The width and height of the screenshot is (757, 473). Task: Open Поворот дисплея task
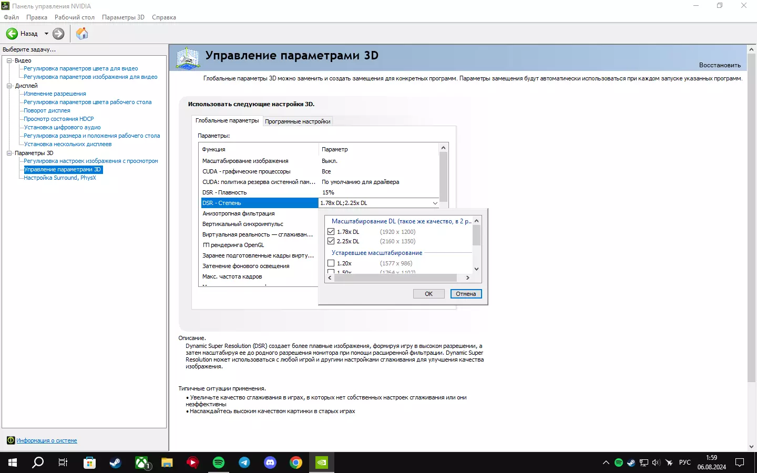(x=47, y=110)
